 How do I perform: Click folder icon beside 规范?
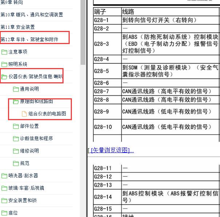16,163
